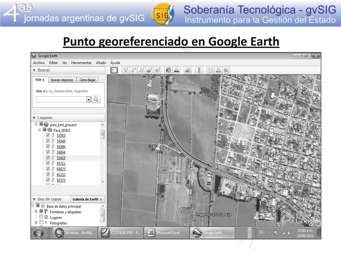View the location in Google Maps
The height and width of the screenshot is (255, 341).
point(226,70)
